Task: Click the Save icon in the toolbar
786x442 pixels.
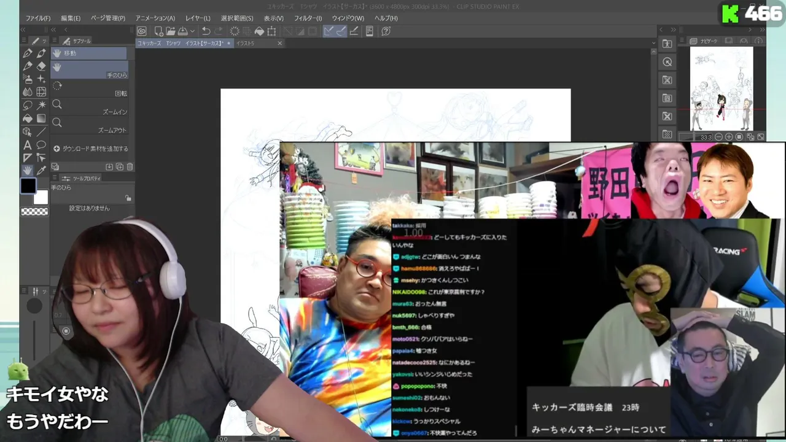Action: pos(182,31)
